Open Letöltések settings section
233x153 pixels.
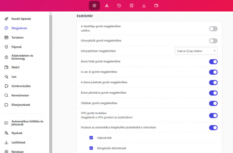click(x=18, y=142)
